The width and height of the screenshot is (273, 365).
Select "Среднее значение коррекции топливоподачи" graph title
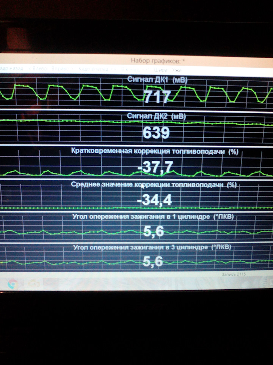pyautogui.click(x=154, y=185)
